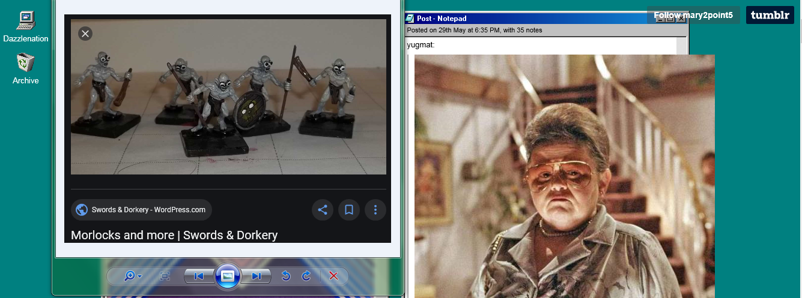Click the 'yugmat:' username in the Notepad post

click(x=421, y=45)
